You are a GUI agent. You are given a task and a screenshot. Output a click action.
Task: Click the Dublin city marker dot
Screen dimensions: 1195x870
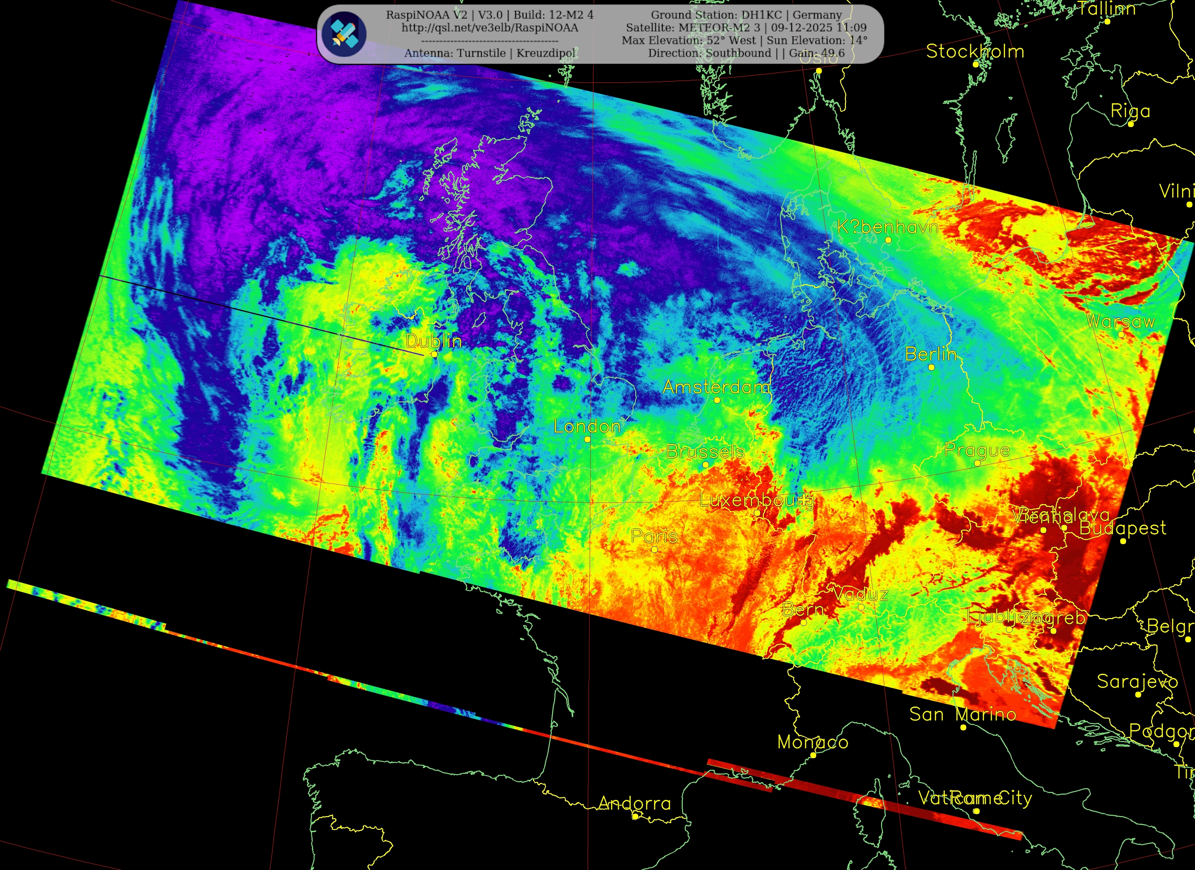click(434, 354)
